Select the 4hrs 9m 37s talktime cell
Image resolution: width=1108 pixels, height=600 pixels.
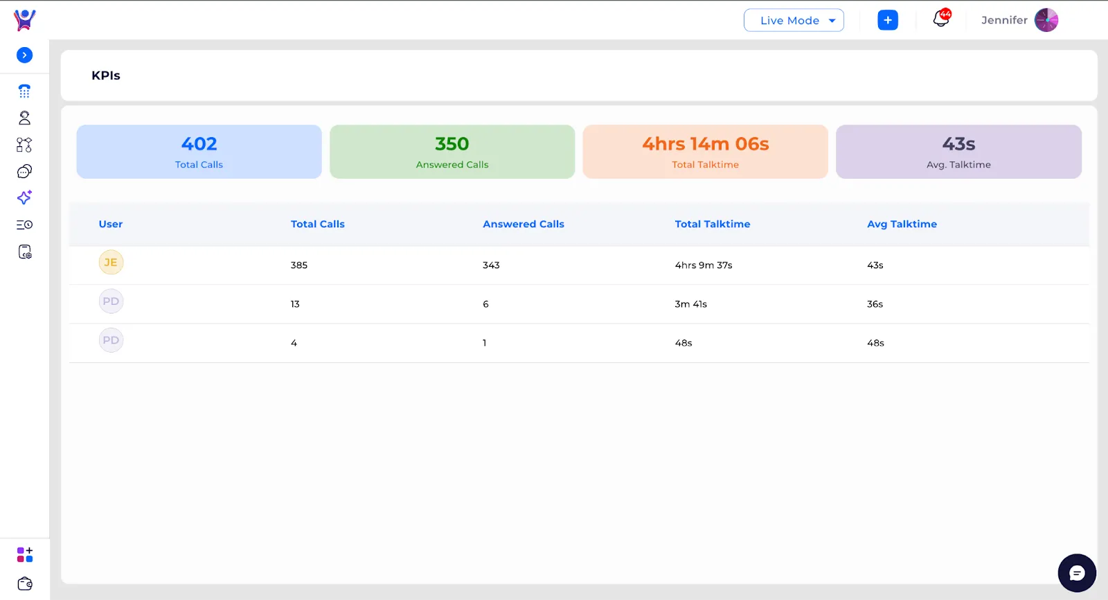704,265
